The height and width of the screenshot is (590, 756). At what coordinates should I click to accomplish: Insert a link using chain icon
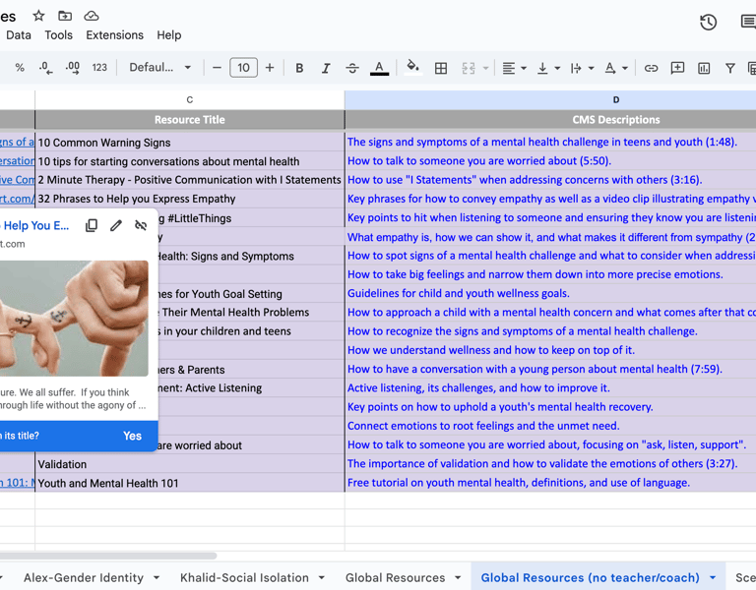click(651, 68)
